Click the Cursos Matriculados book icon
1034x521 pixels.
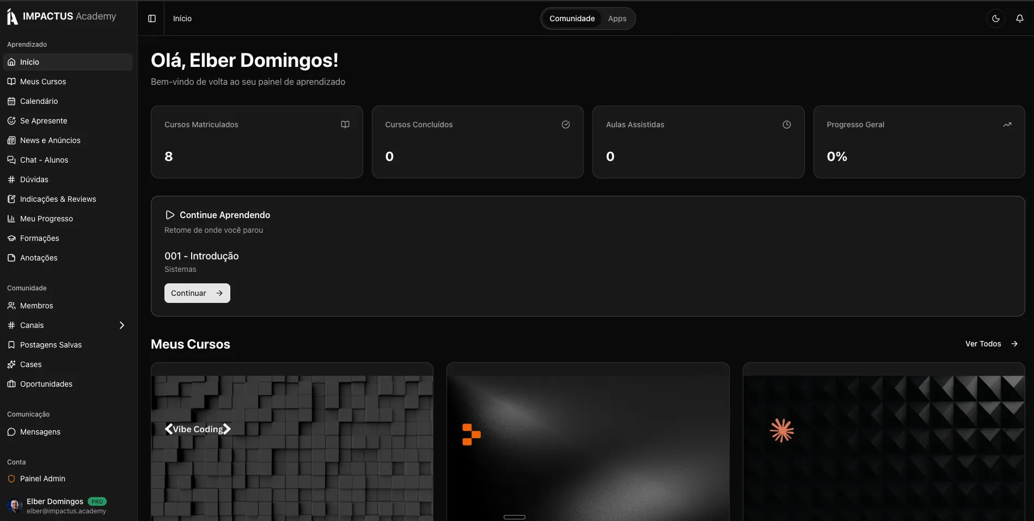tap(345, 125)
